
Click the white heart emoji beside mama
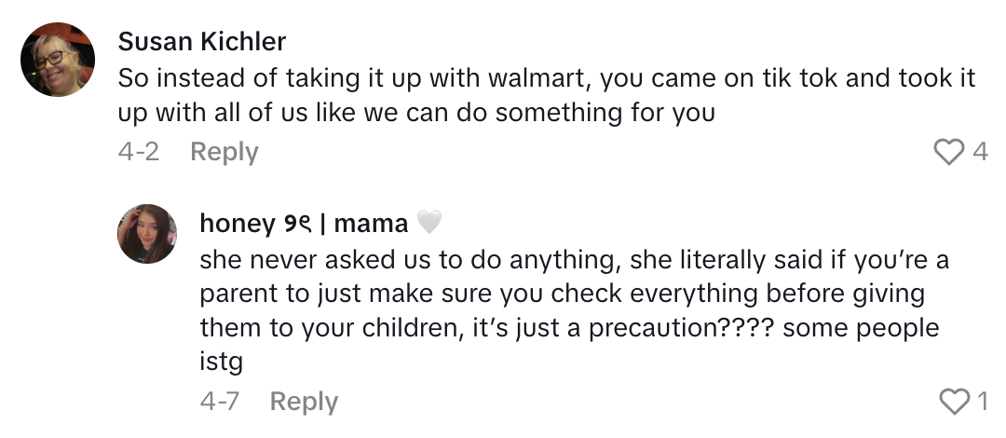[x=428, y=224]
